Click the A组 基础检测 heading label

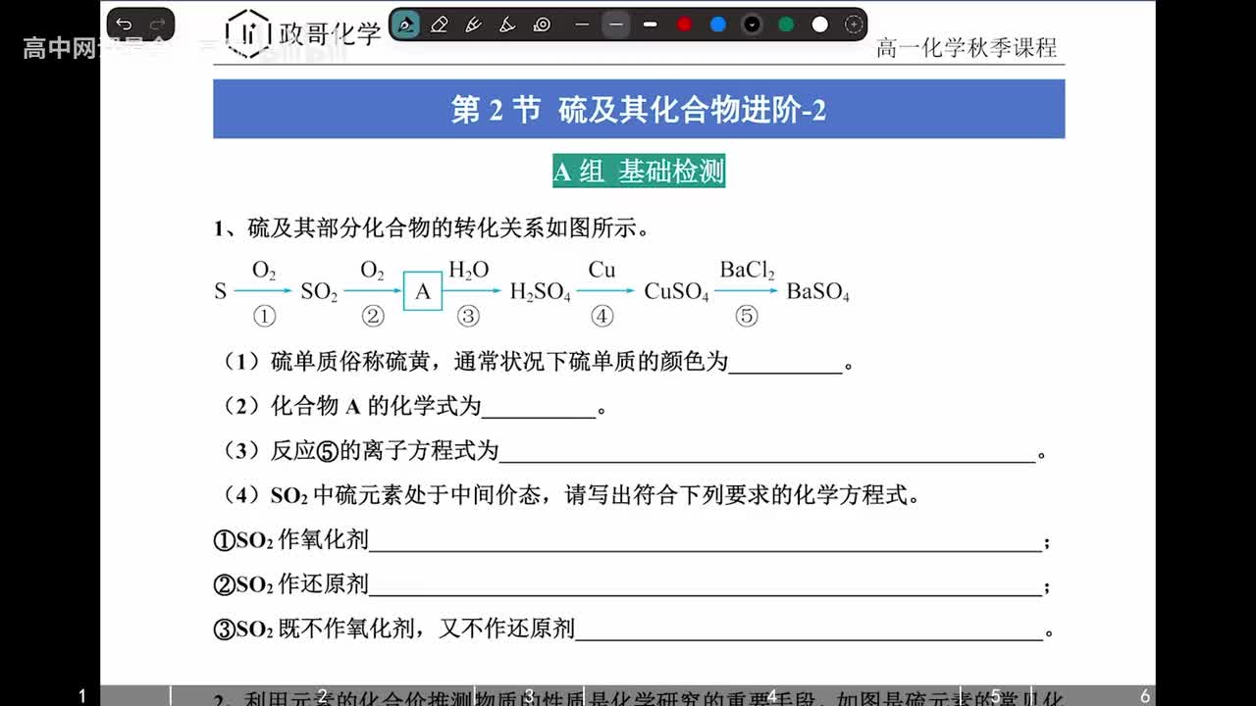pos(639,172)
